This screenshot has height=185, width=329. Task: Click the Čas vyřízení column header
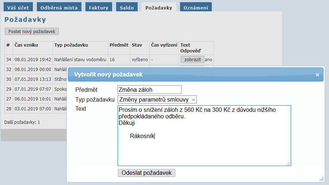(164, 45)
